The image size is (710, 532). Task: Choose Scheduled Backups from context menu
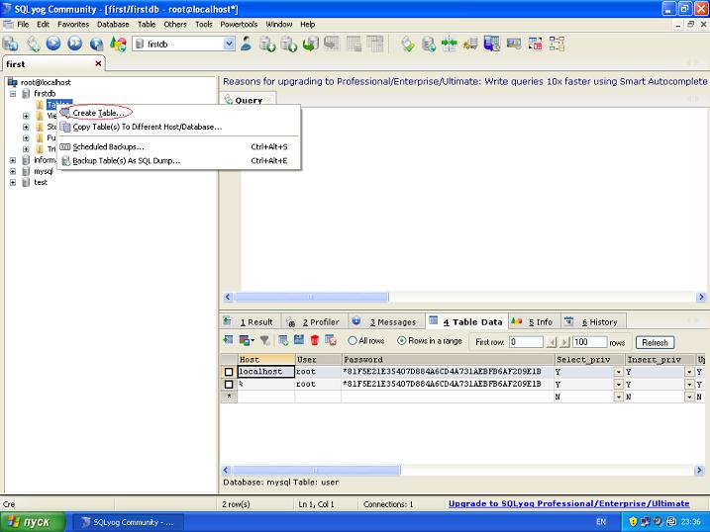tap(178, 147)
